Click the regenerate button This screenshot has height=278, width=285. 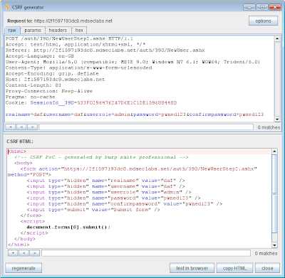[x=24, y=268]
